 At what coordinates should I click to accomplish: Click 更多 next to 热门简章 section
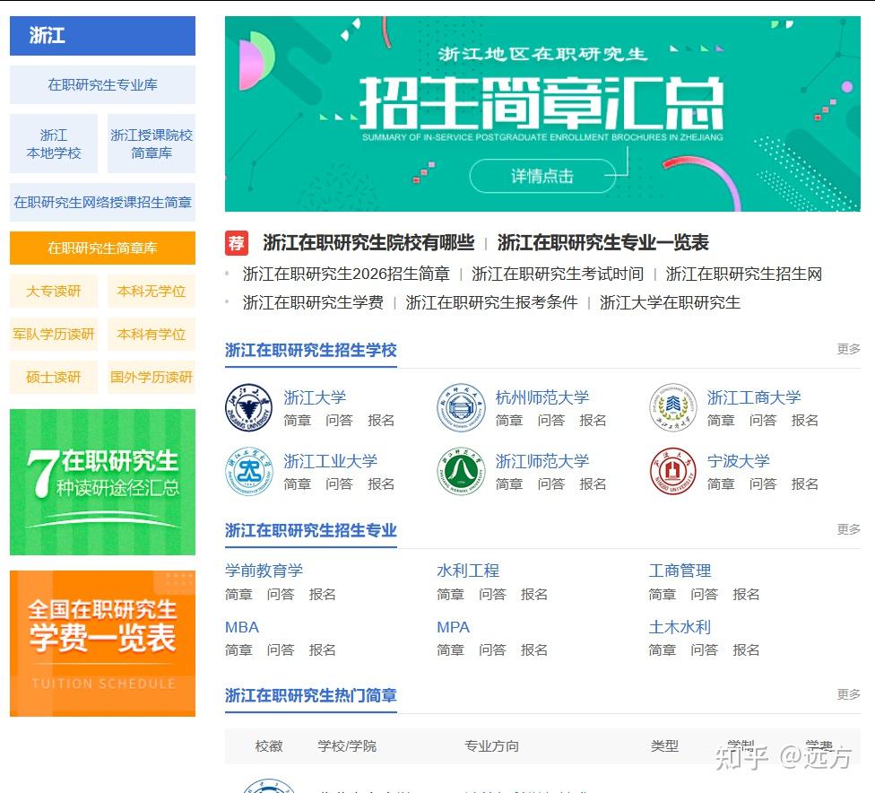point(848,694)
